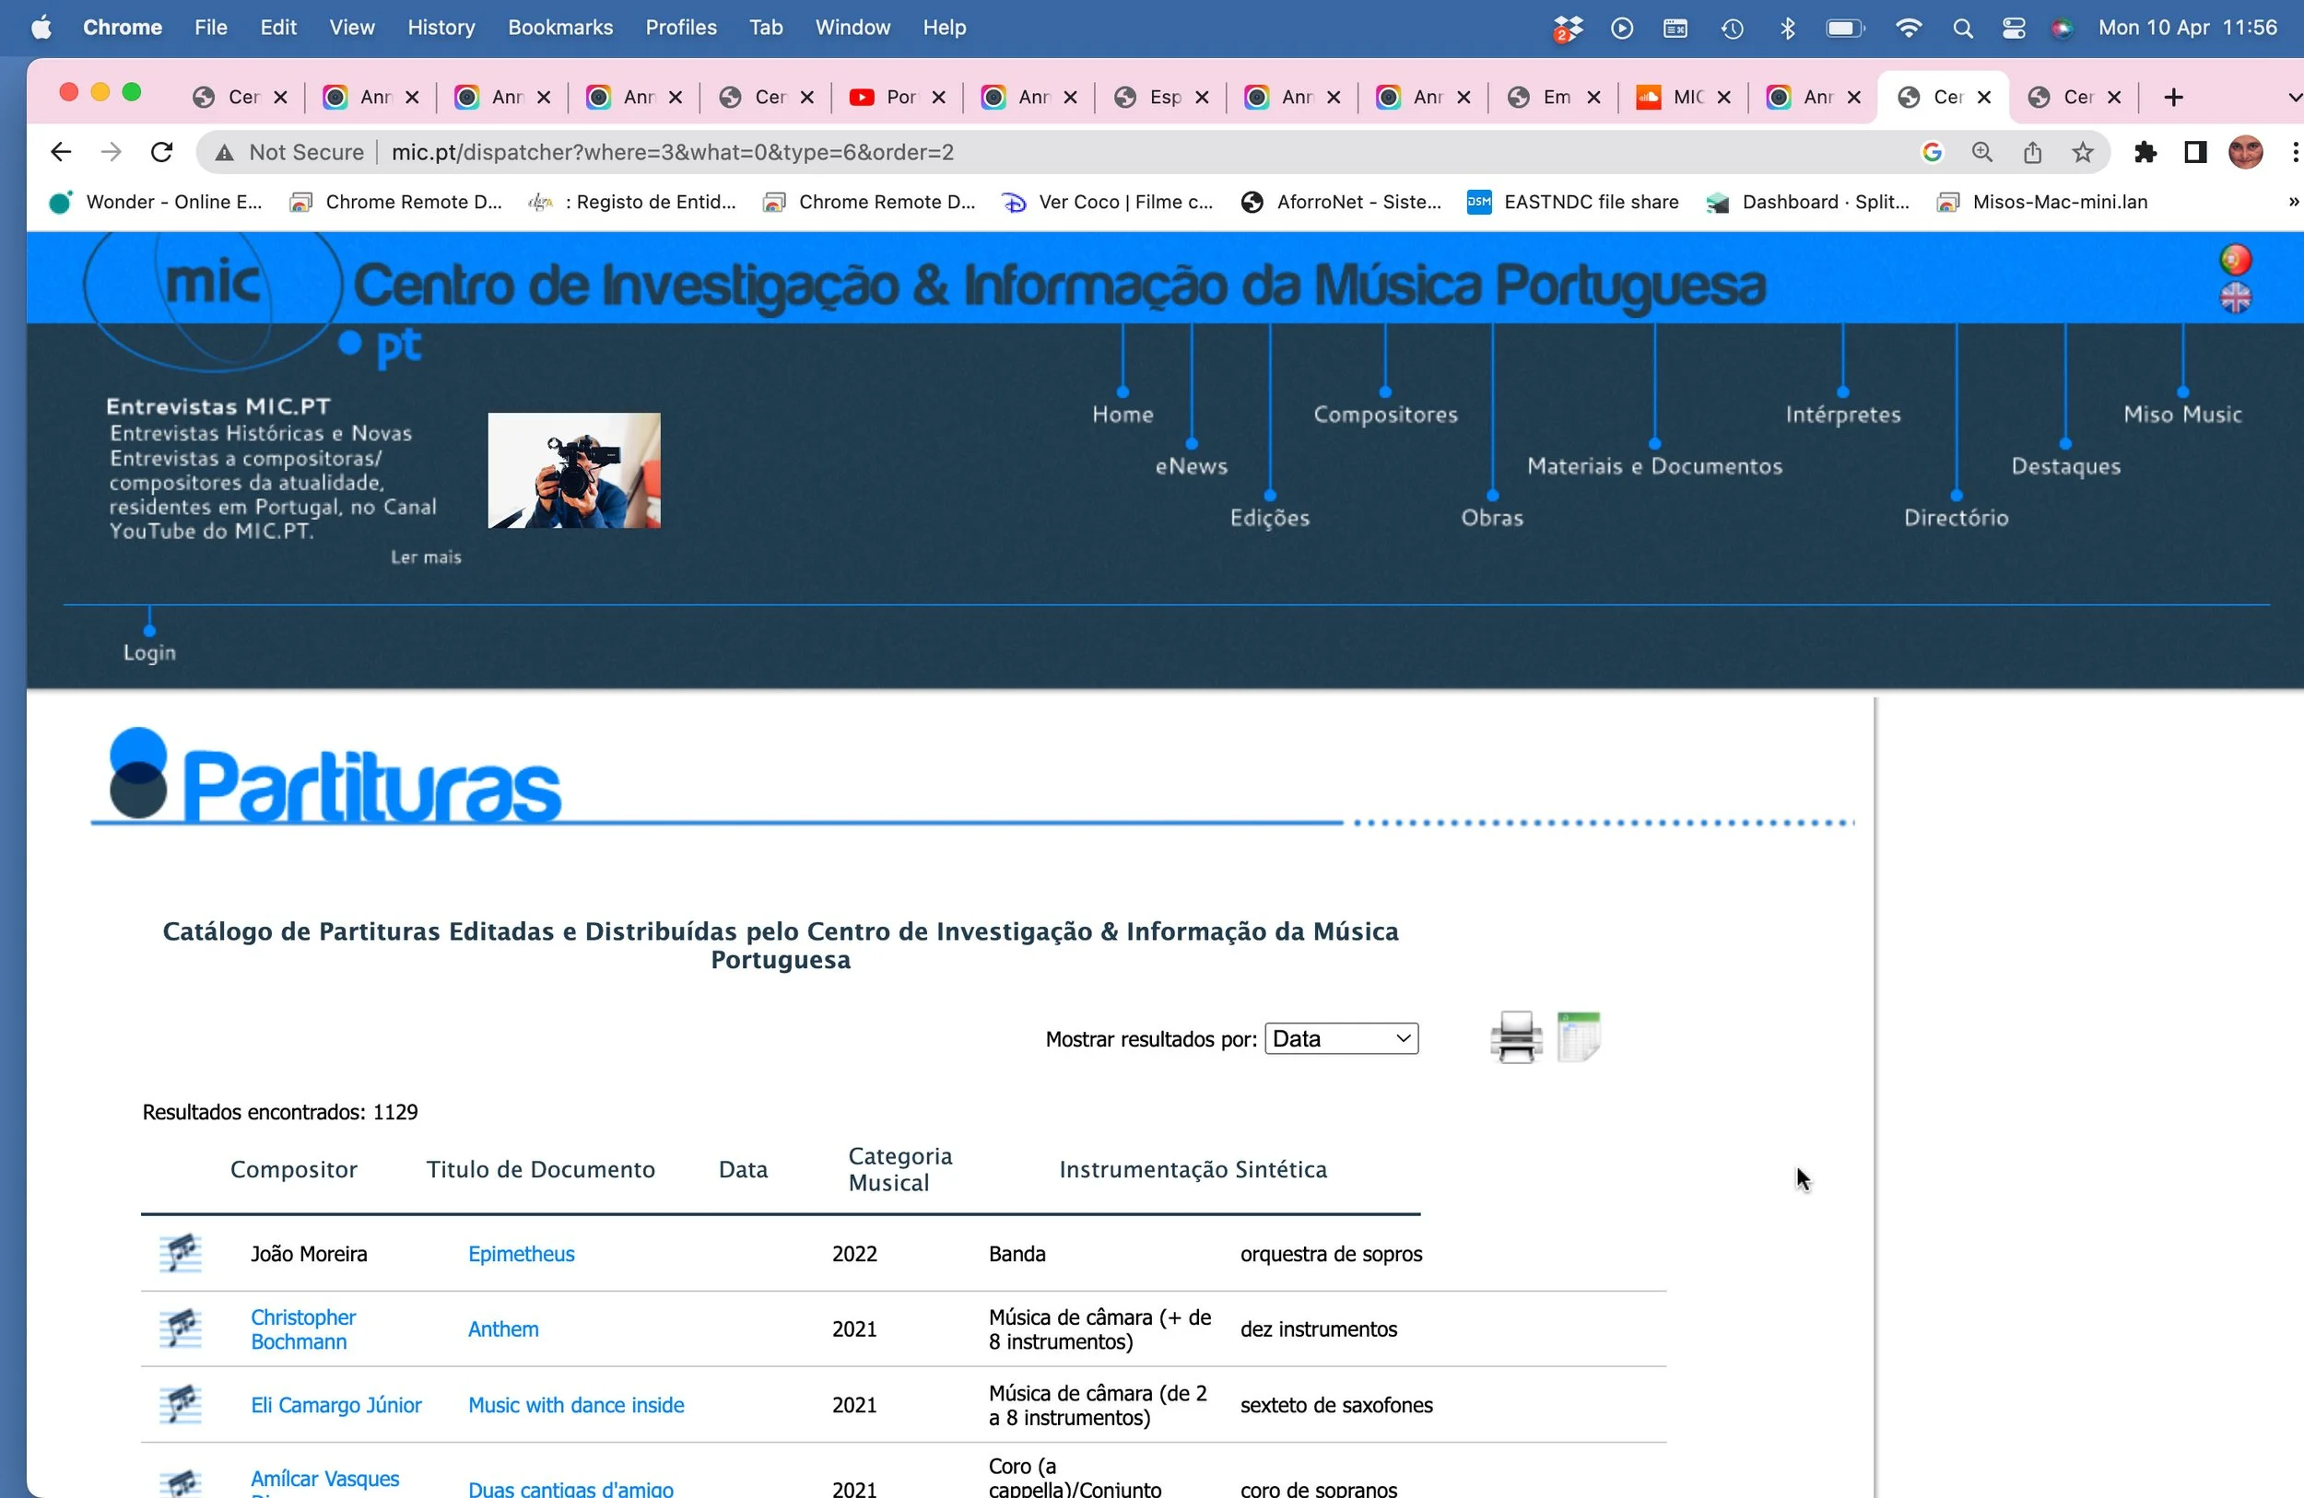Reload the page with the refresh icon
The width and height of the screenshot is (2304, 1498).
click(x=161, y=152)
